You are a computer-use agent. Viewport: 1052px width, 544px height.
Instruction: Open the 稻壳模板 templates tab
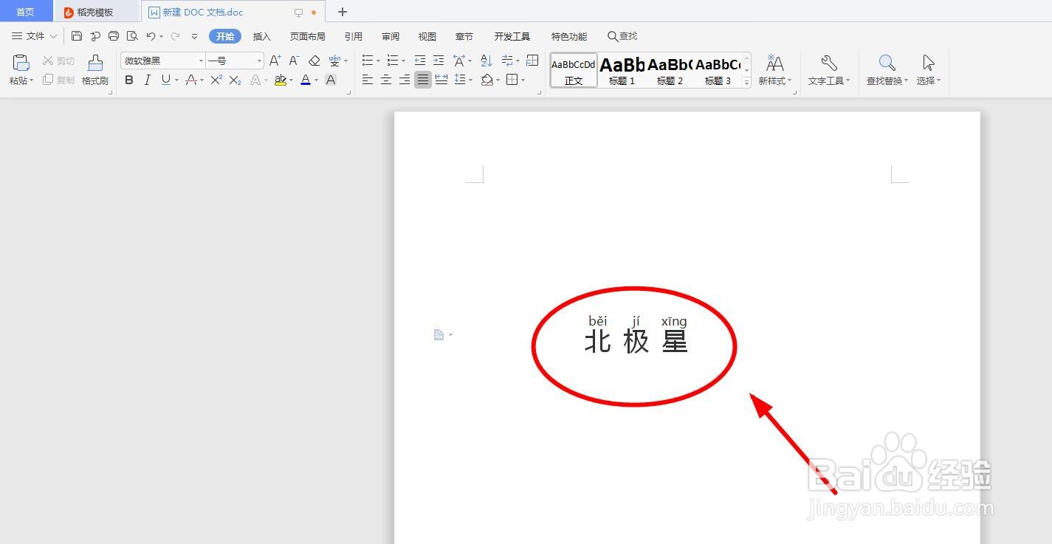96,12
